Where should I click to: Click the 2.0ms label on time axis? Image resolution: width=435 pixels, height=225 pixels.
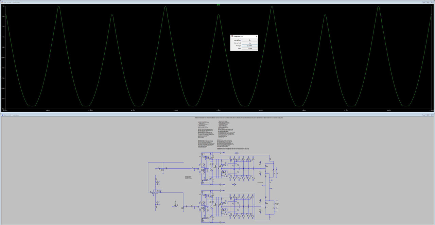pyautogui.click(x=219, y=111)
